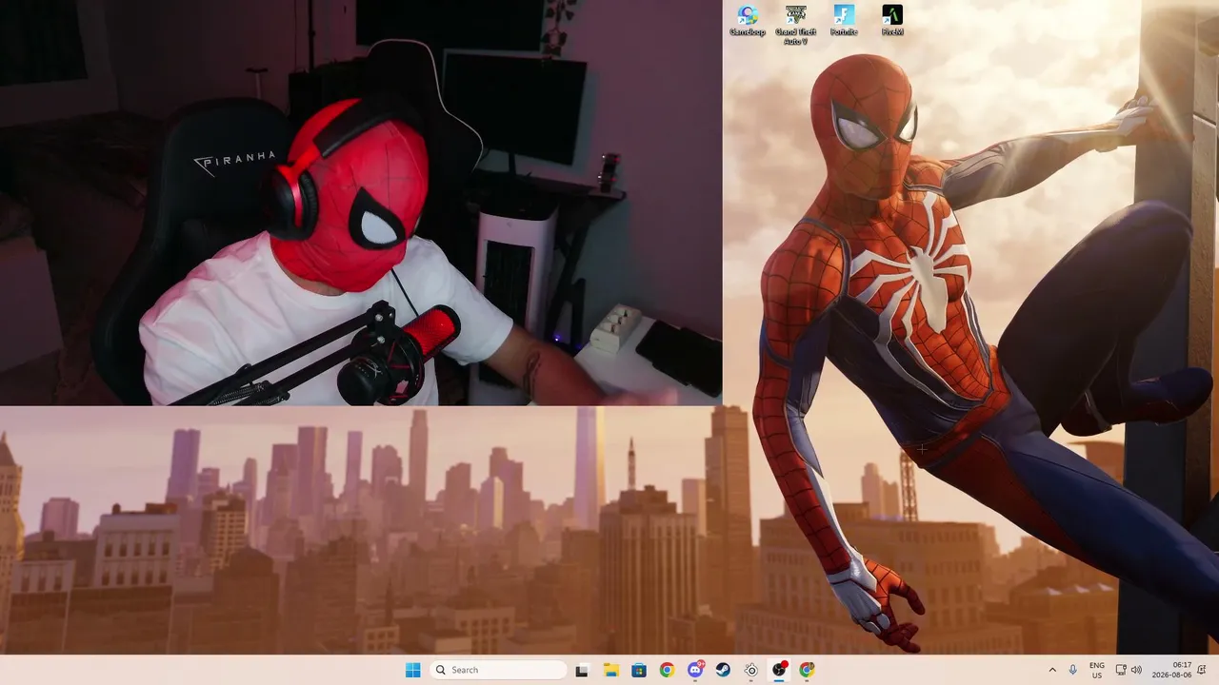Open the Chrome icon beside Microsoft Store
Viewport: 1219px width, 685px height.
coord(667,670)
